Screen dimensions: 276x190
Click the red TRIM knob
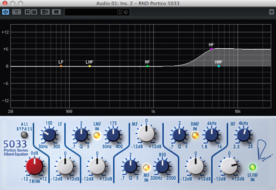pos(34,166)
